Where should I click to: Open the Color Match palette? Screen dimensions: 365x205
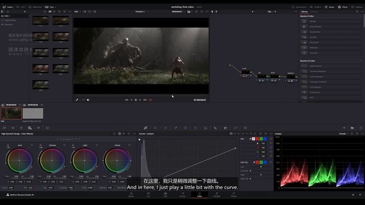[13, 128]
